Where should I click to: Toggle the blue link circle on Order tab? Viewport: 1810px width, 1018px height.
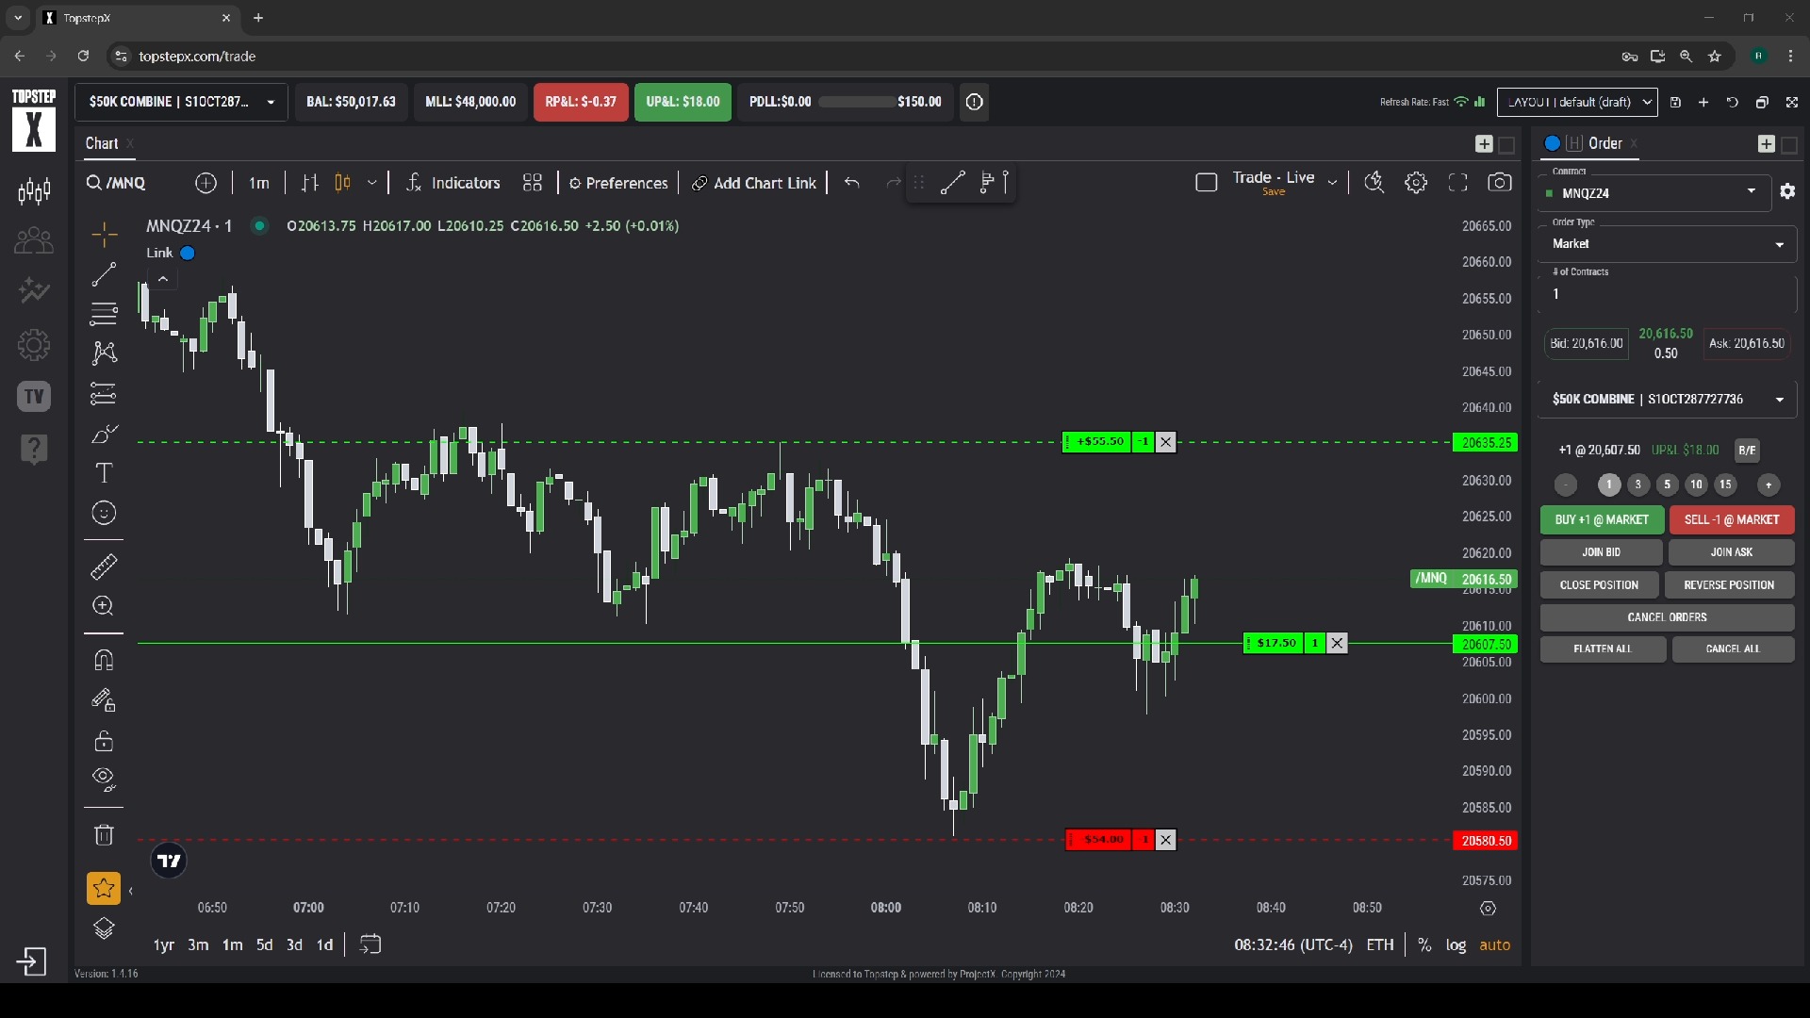tap(1552, 143)
